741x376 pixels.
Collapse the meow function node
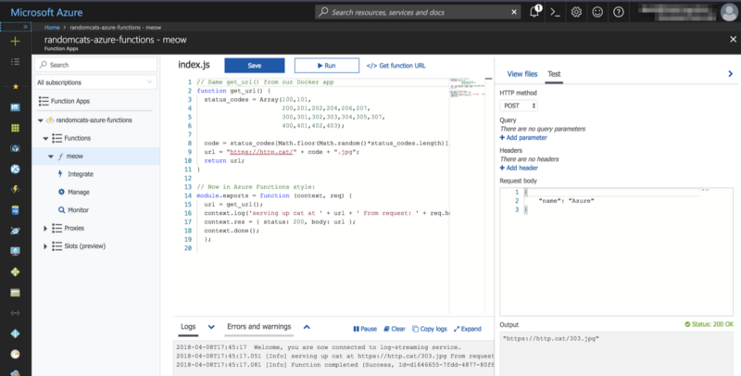tap(51, 157)
